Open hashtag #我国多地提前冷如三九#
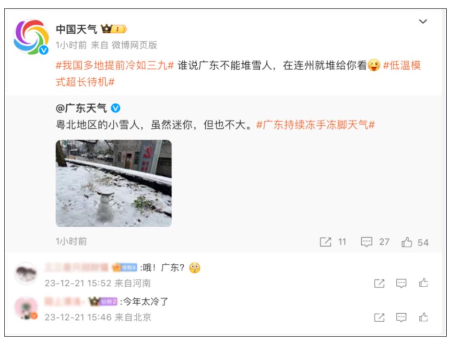The image size is (450, 341). 115,65
